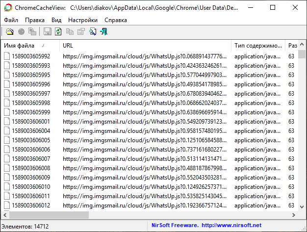
Task: Click vertical scrollbar up arrow
Action: (302, 45)
